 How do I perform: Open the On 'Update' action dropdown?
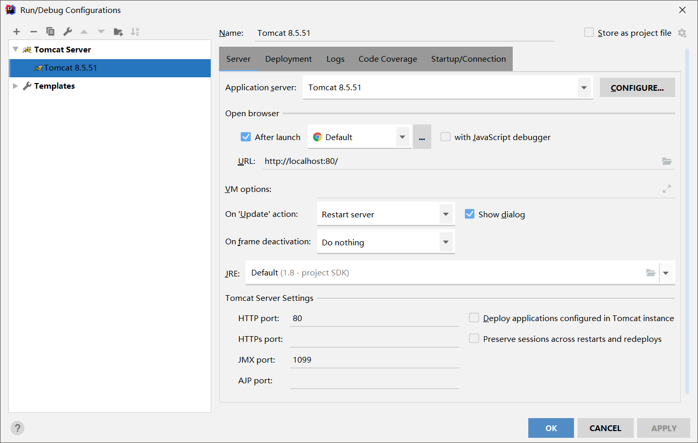(446, 214)
